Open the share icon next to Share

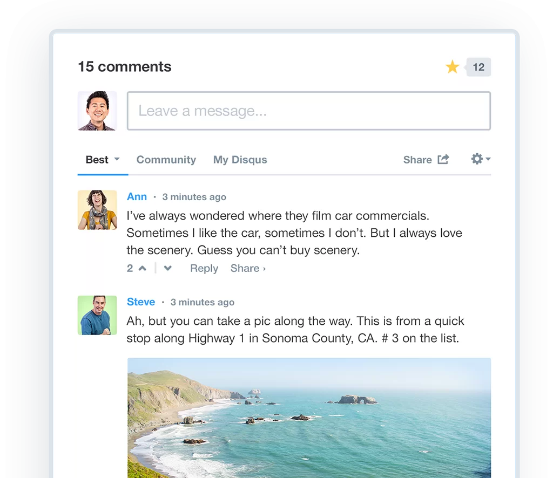pyautogui.click(x=444, y=159)
